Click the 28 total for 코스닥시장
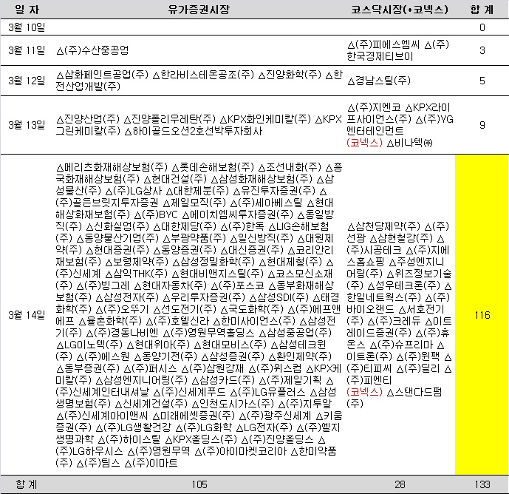 (x=400, y=484)
